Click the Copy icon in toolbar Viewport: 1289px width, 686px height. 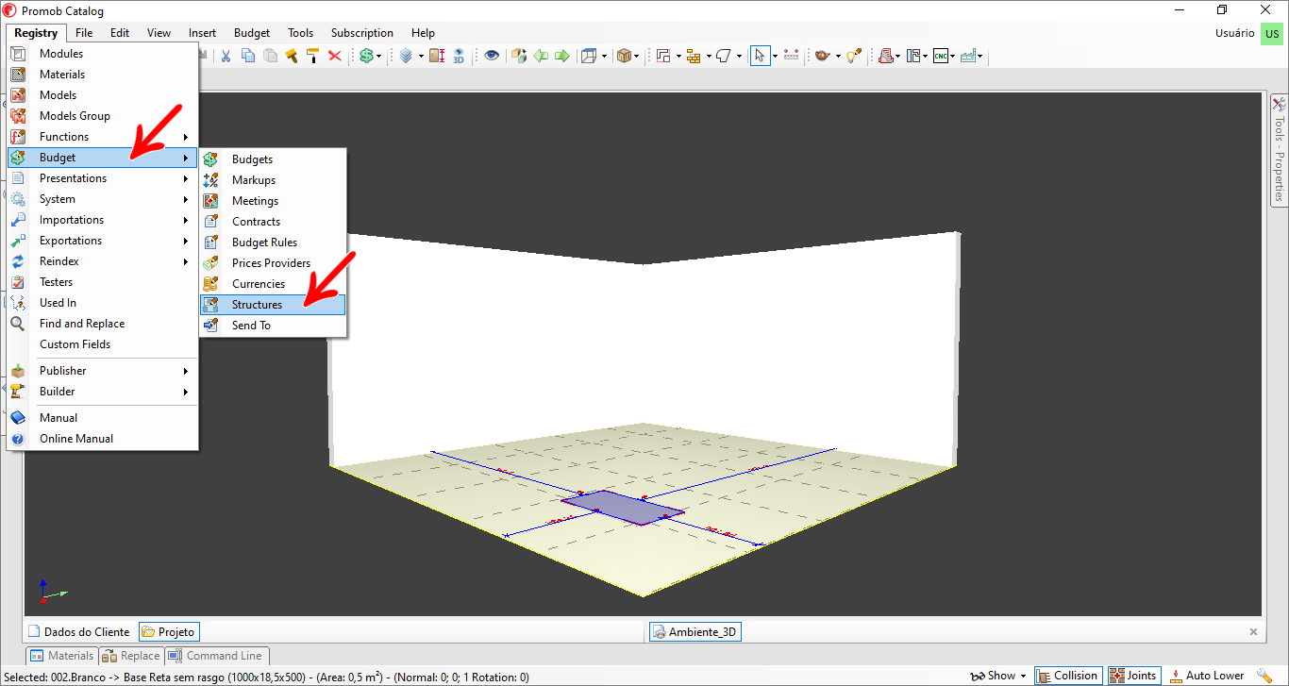tap(248, 56)
